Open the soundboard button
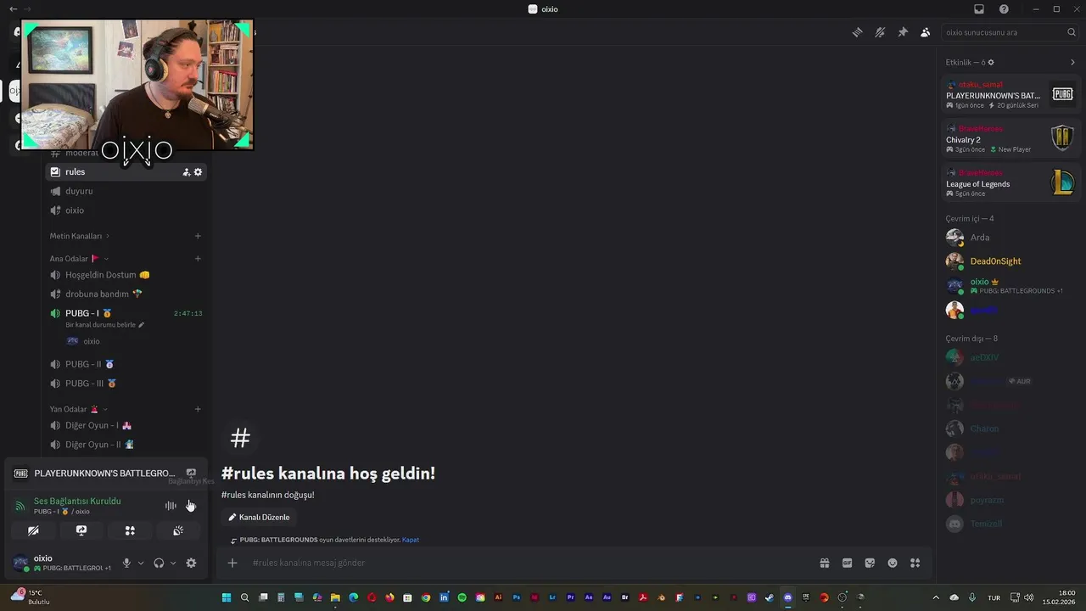The width and height of the screenshot is (1086, 611). coord(178,530)
